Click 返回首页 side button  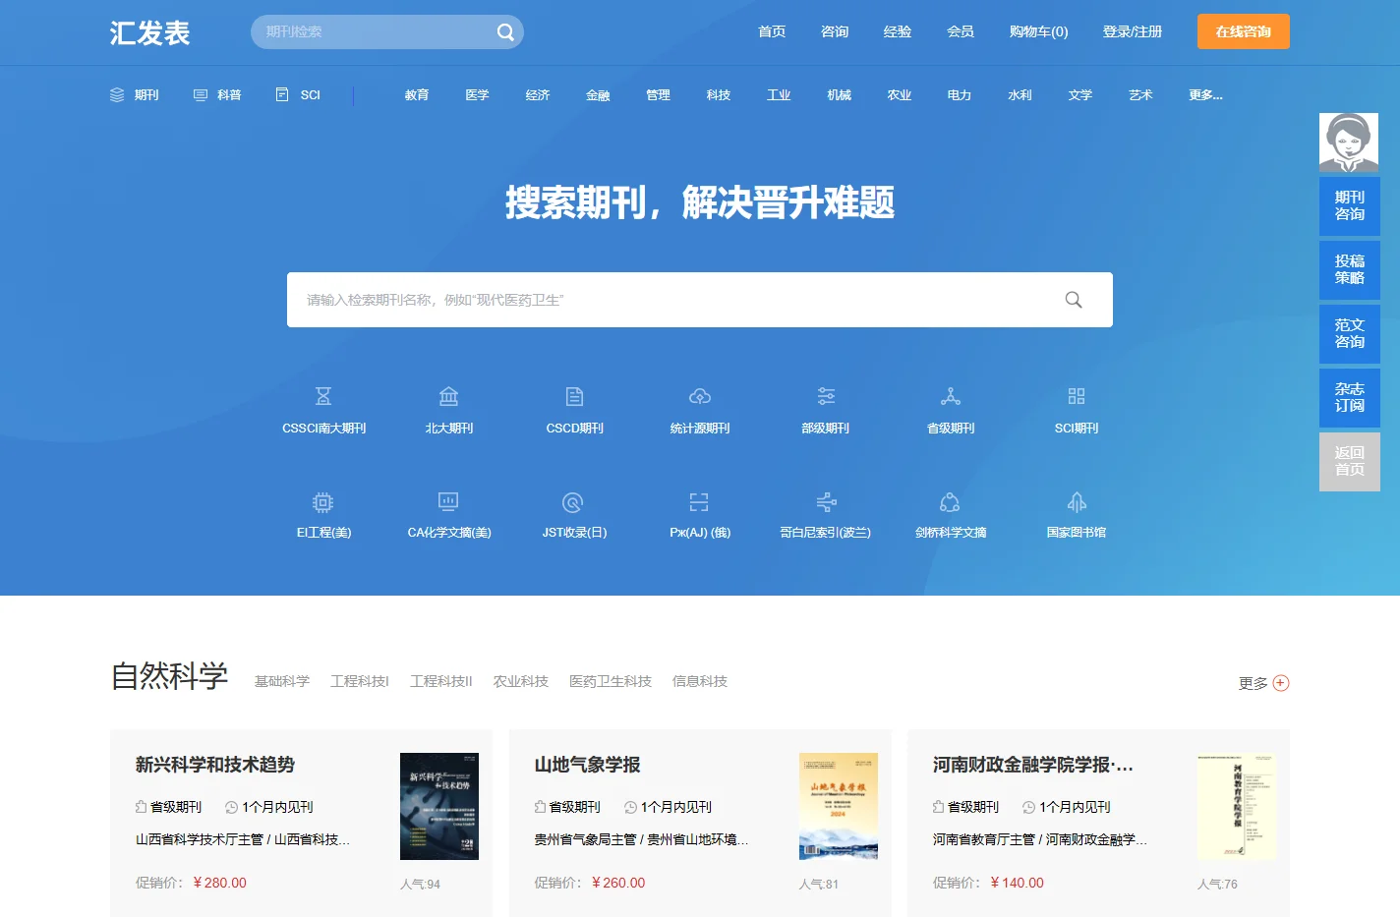point(1350,462)
